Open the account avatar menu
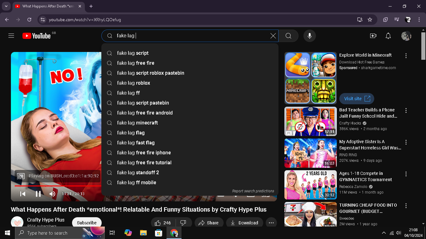 [x=406, y=36]
